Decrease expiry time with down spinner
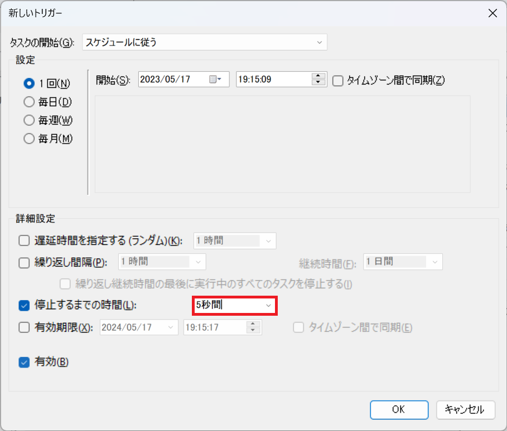Image resolution: width=507 pixels, height=431 pixels. [x=253, y=330]
